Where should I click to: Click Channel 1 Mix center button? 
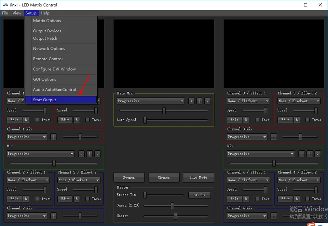tap(54, 137)
